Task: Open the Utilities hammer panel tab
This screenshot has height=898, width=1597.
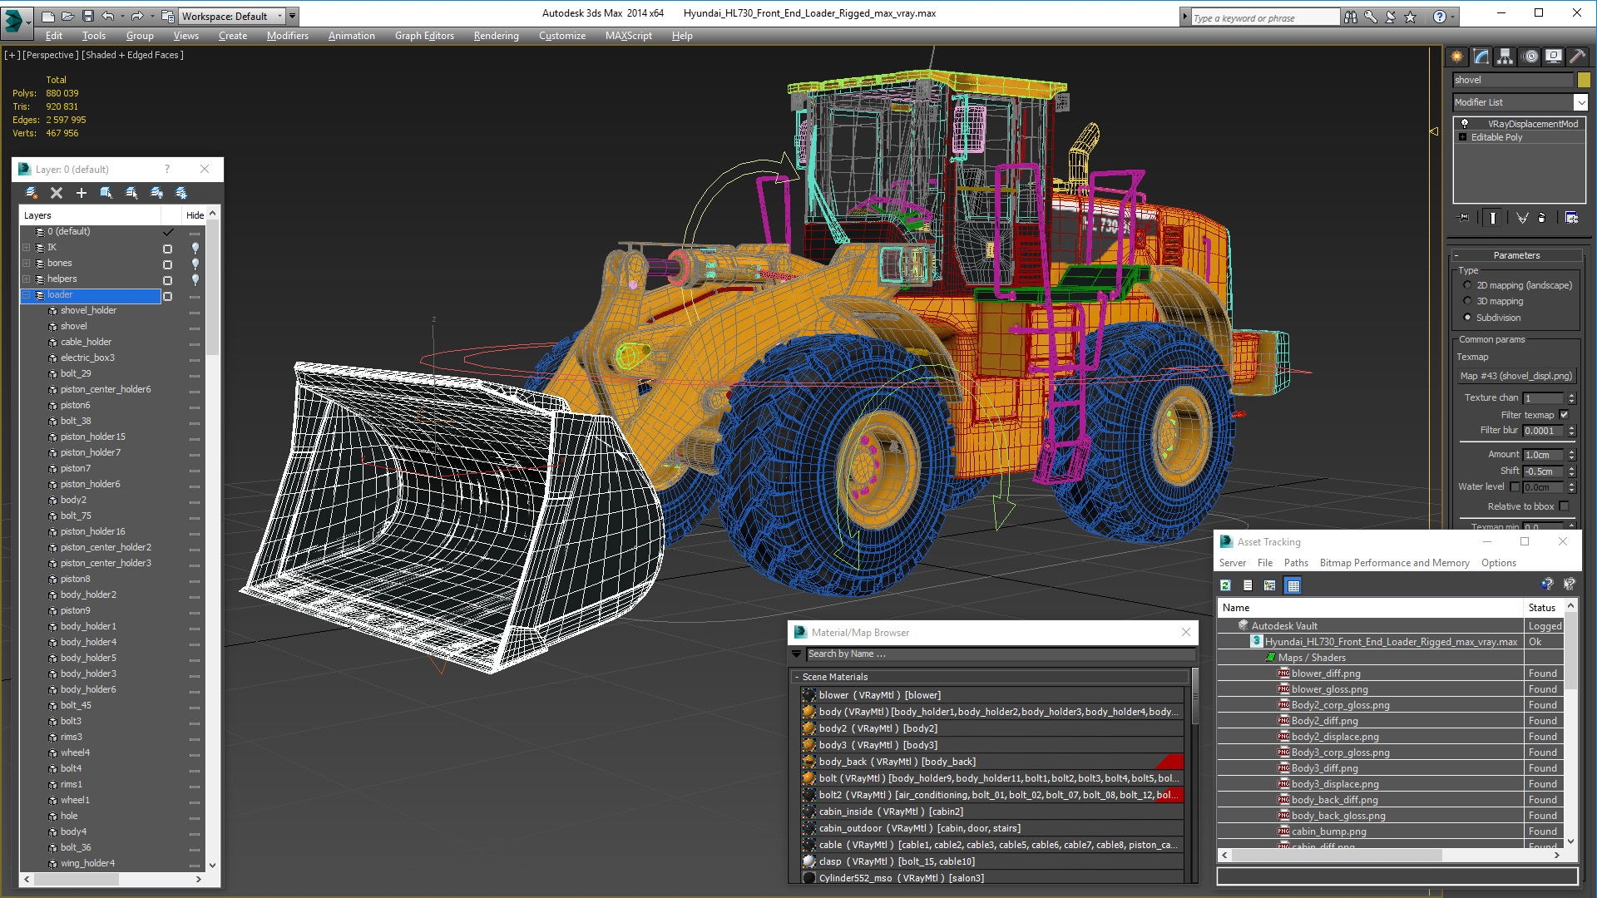Action: [x=1578, y=57]
